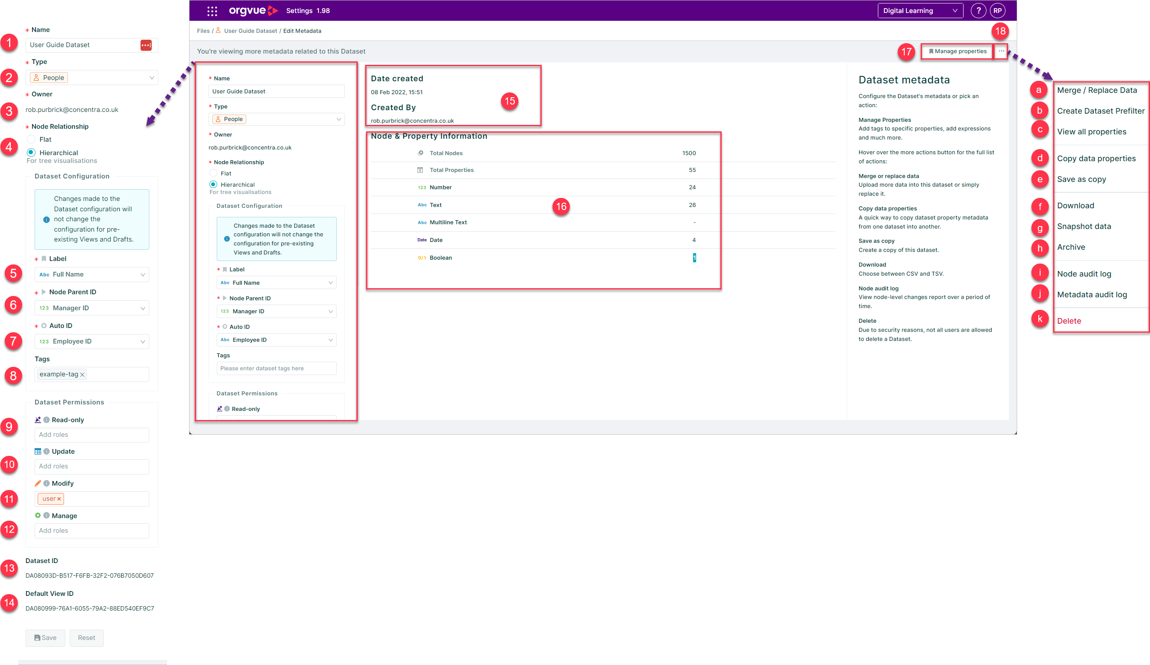Click info icon beside Manage label
The width and height of the screenshot is (1150, 665).
[46, 516]
